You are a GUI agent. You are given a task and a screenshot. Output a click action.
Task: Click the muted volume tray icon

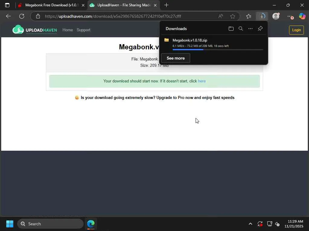pyautogui.click(x=278, y=224)
